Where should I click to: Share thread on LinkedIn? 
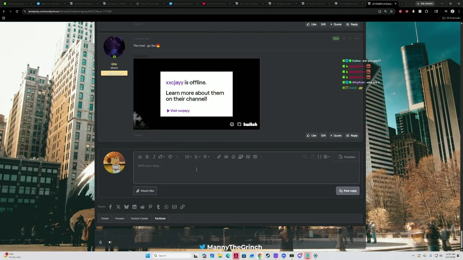coord(134,207)
